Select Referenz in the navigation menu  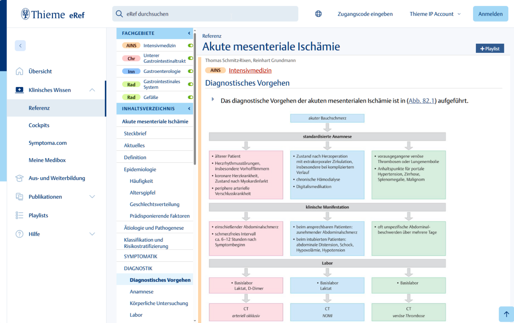point(40,107)
